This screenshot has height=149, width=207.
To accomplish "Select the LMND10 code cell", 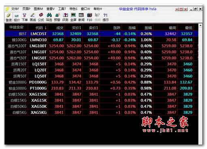I will click(38, 40).
